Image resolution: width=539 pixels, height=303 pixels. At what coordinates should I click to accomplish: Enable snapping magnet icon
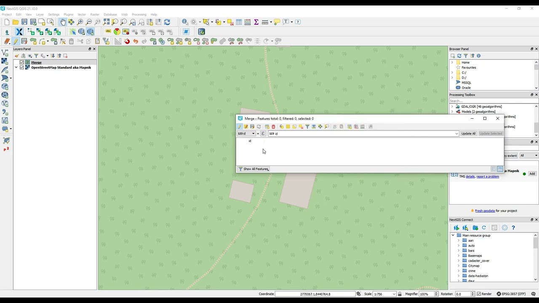(x=127, y=41)
